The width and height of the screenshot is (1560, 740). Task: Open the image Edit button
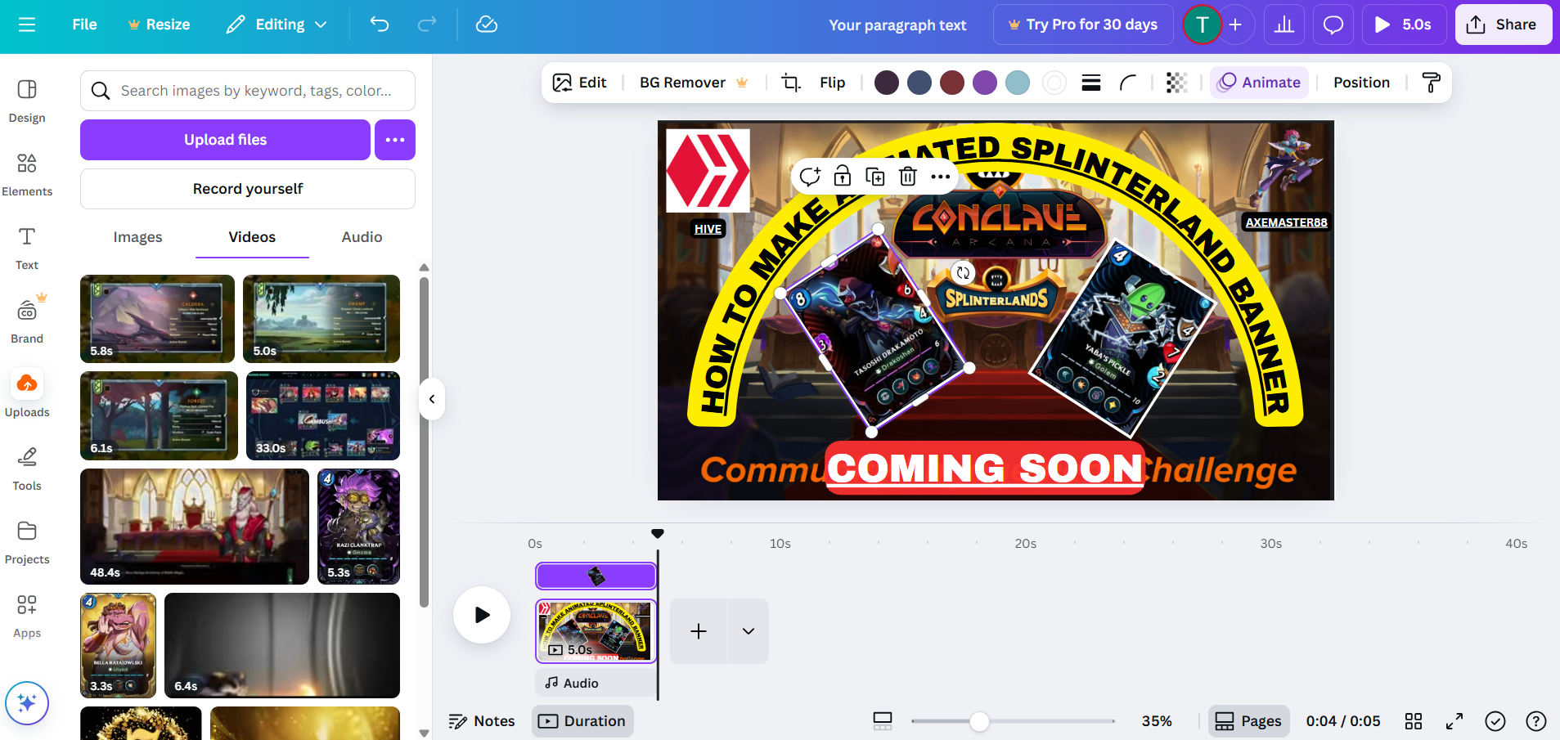pos(580,83)
